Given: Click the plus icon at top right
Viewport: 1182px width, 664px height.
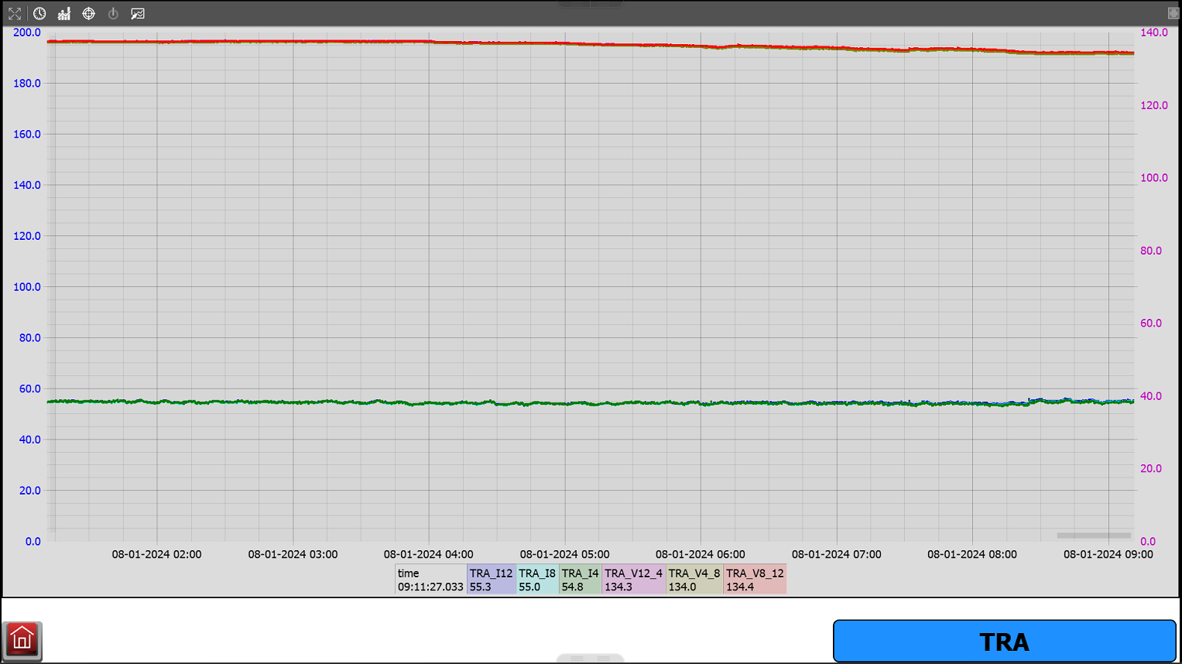Looking at the screenshot, I should click(x=1173, y=13).
